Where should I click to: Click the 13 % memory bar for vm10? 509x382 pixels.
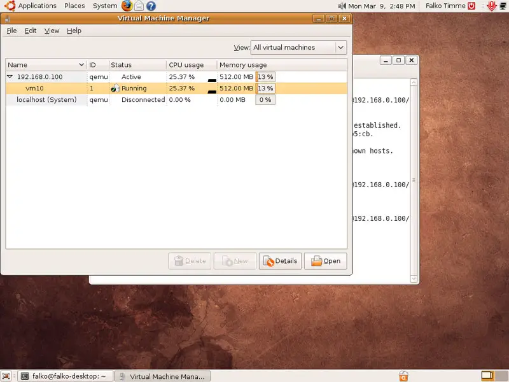tap(265, 88)
